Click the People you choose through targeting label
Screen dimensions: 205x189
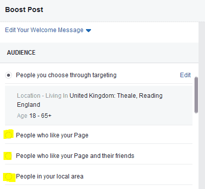[66, 75]
